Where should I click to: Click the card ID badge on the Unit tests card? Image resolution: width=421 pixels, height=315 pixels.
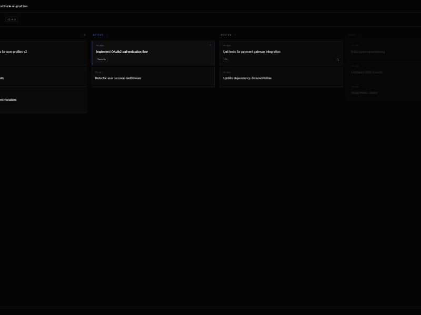[x=226, y=46]
